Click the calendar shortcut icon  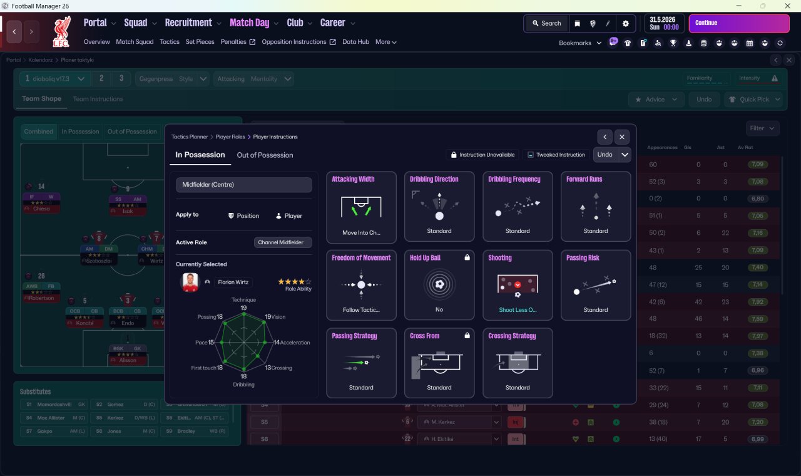750,43
